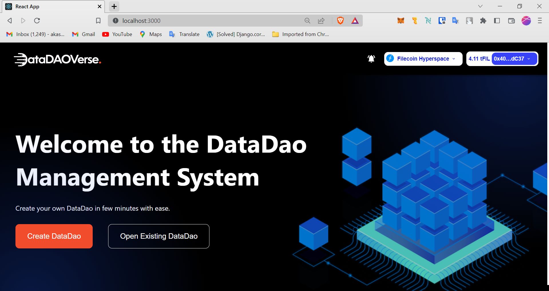Open the [Solved] Django.cor... bookmark
The width and height of the screenshot is (549, 291).
pos(236,34)
